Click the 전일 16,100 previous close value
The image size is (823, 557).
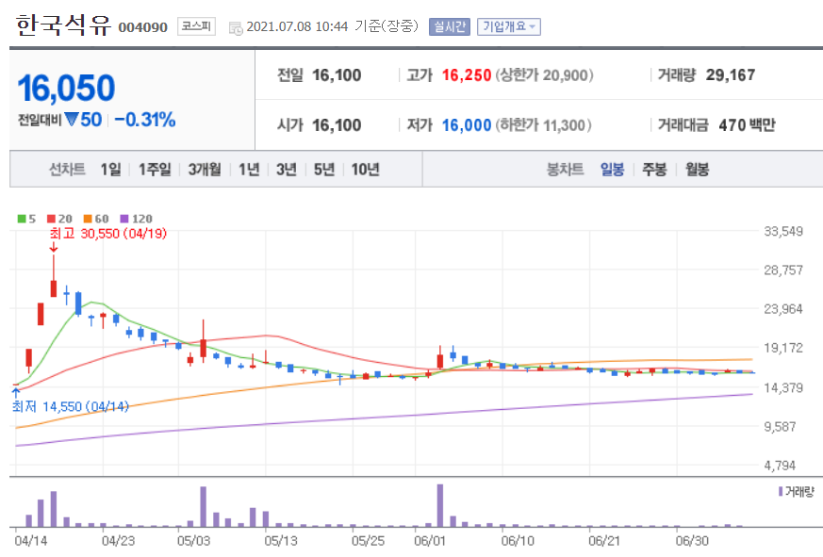[x=337, y=75]
